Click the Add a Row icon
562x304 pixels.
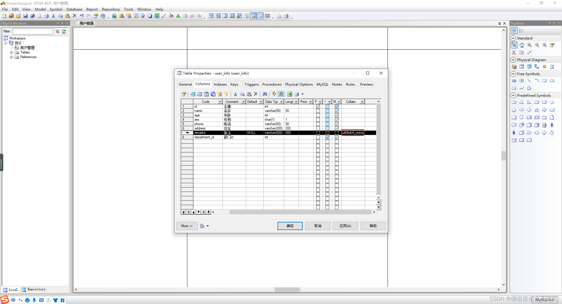200,94
